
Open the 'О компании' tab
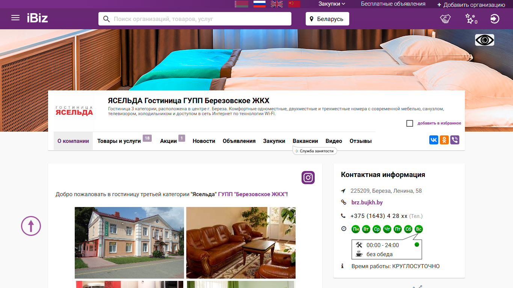coord(73,141)
